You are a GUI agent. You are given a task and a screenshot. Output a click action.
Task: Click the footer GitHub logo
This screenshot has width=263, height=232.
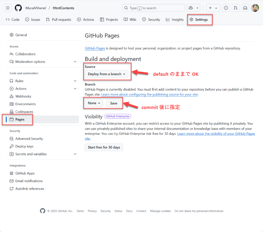(43, 211)
